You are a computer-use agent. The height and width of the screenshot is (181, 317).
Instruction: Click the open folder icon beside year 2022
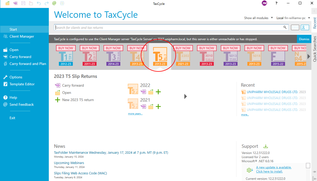[x=151, y=92]
